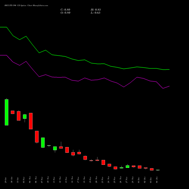Select the open value O: 0.80
This screenshot has height=189, width=189.
click(x=65, y=13)
